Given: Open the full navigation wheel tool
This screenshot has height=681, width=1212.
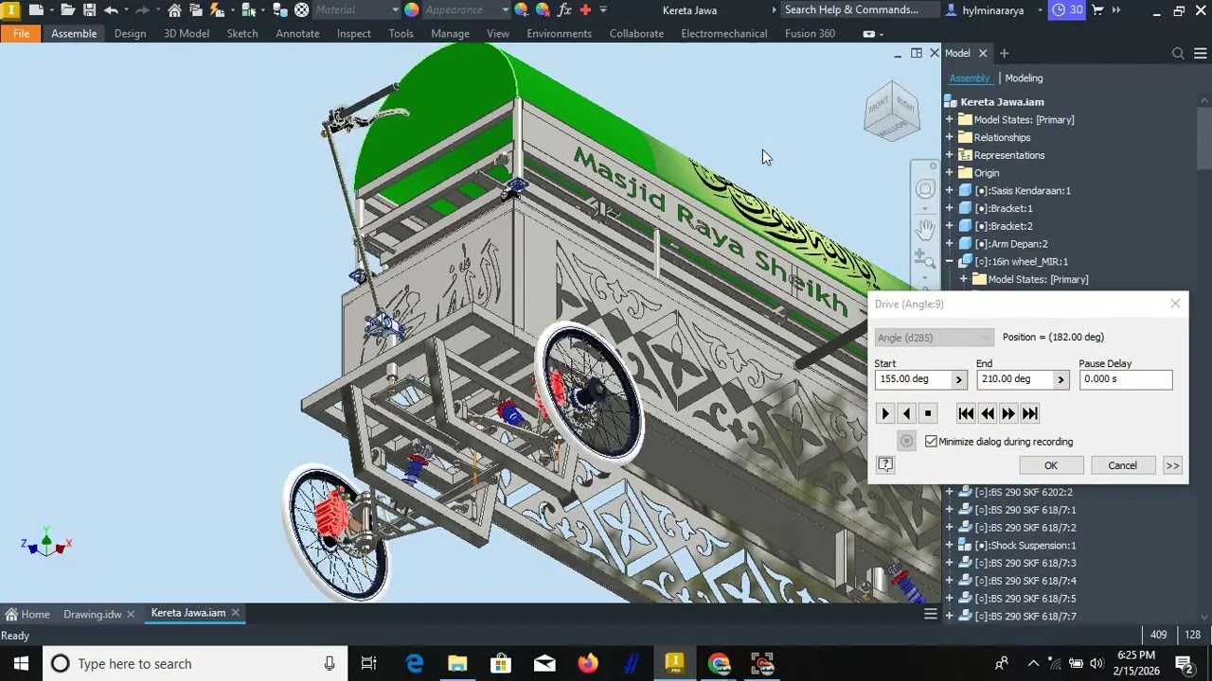Looking at the screenshot, I should click(x=925, y=189).
